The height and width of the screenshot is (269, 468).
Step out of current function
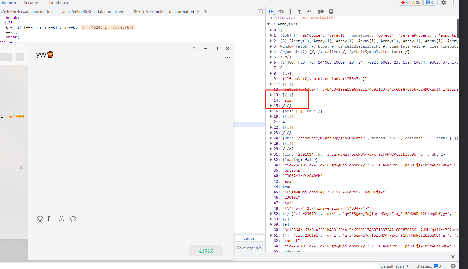(299, 11)
